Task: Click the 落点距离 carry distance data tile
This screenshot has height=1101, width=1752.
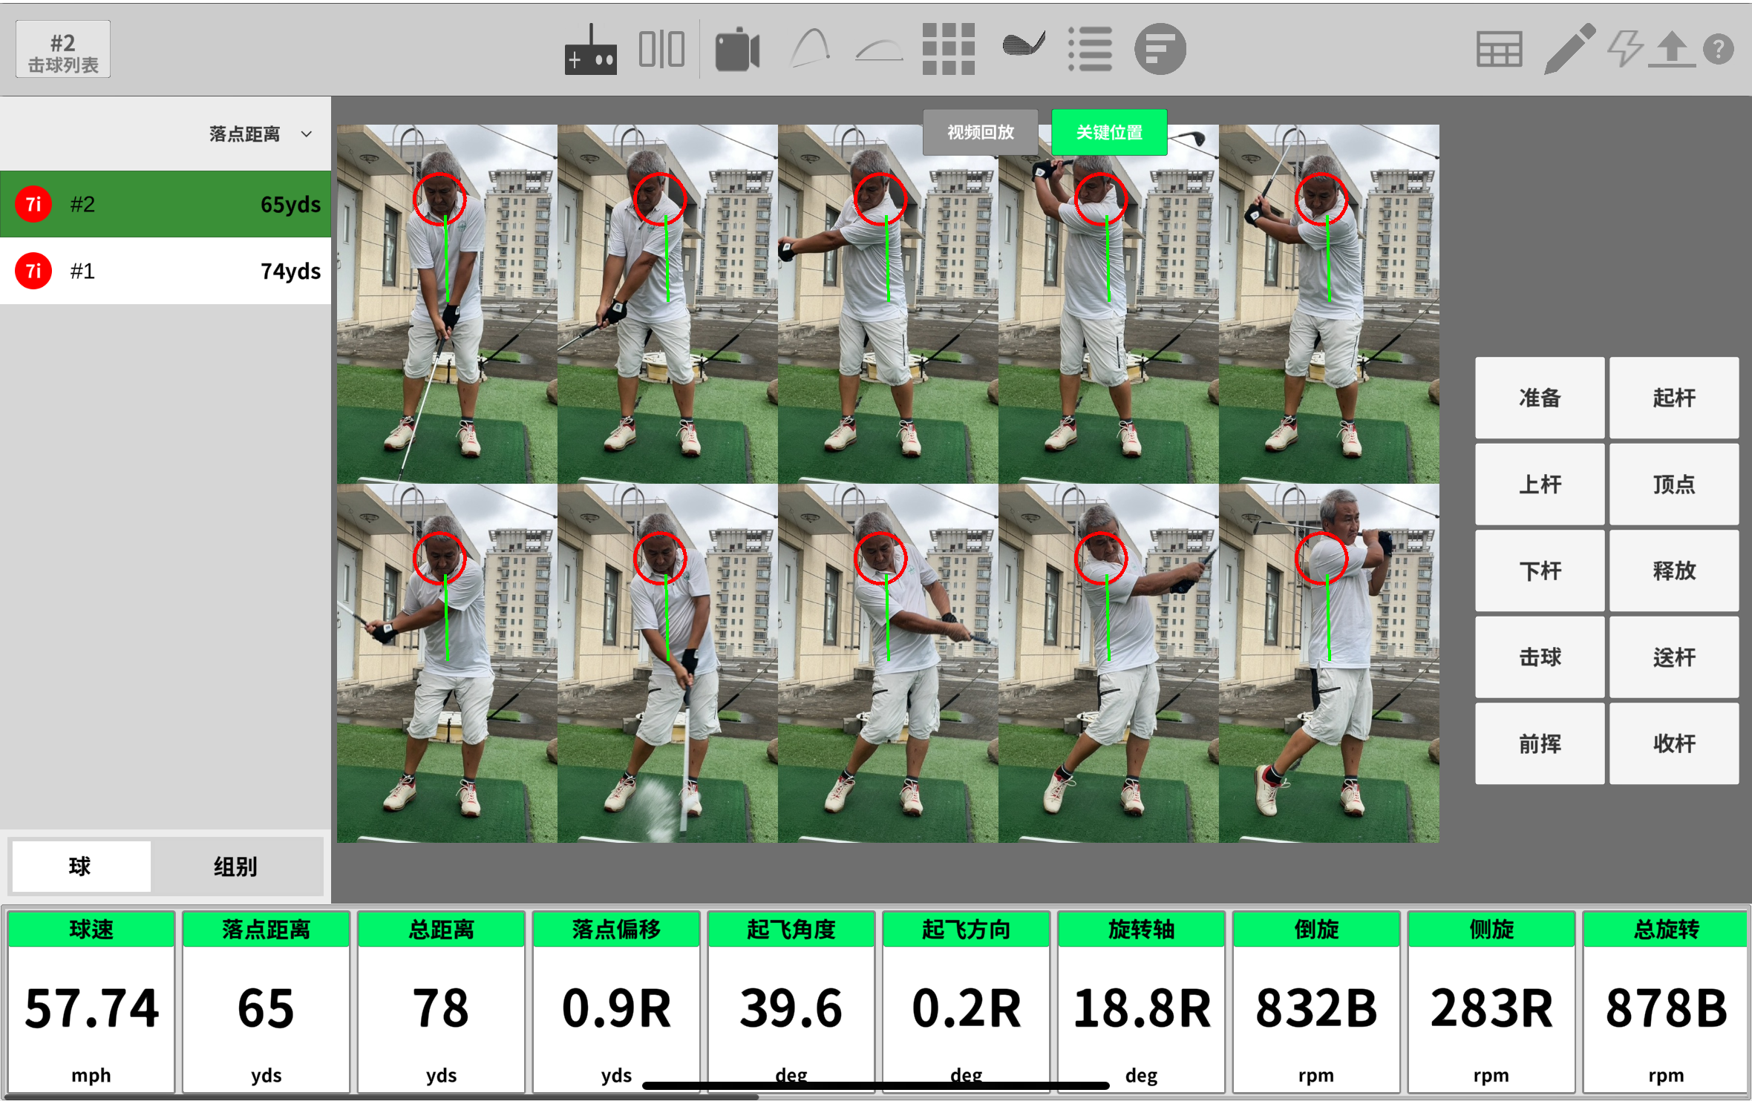Action: pos(266,1002)
